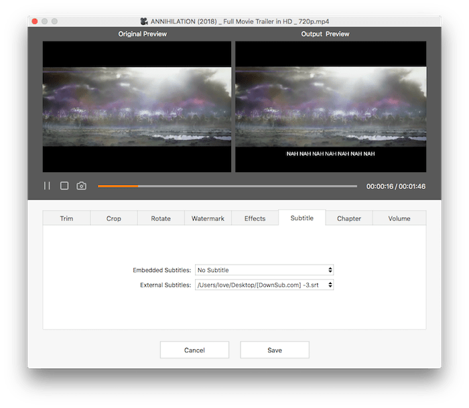Screen dimensions: 469x408
Task: Open the Volume tab
Action: point(399,218)
